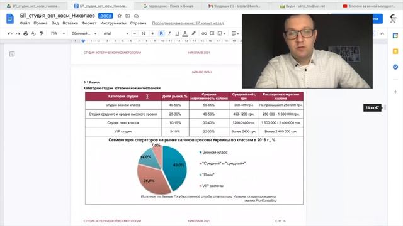This screenshot has width=403, height=226.
Task: Star the document with the star icon
Action: 120,16
